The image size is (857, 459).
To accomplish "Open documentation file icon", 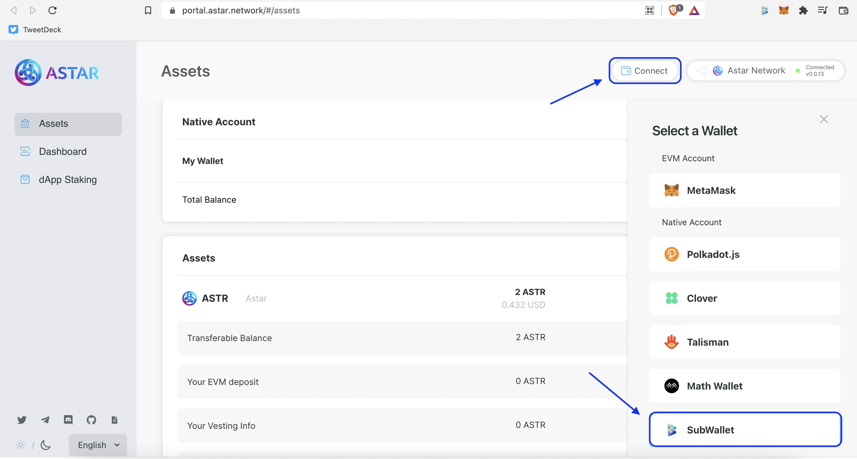I will click(115, 420).
